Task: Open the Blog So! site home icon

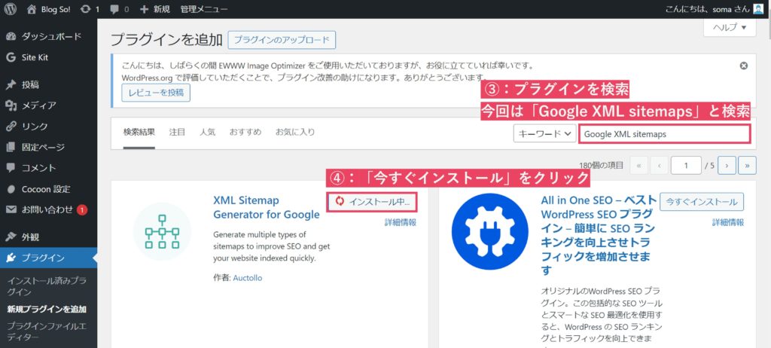Action: (x=31, y=9)
